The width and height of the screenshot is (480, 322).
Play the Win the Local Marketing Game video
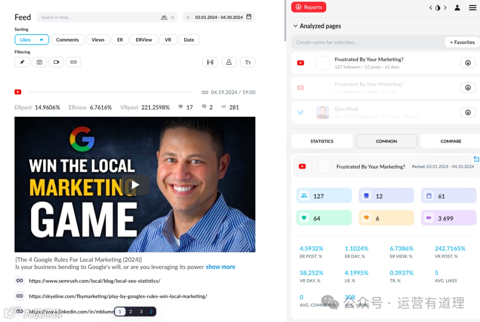pyautogui.click(x=135, y=185)
